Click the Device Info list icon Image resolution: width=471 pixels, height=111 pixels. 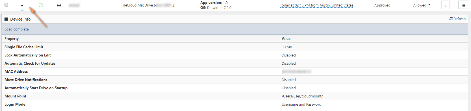(x=6, y=19)
